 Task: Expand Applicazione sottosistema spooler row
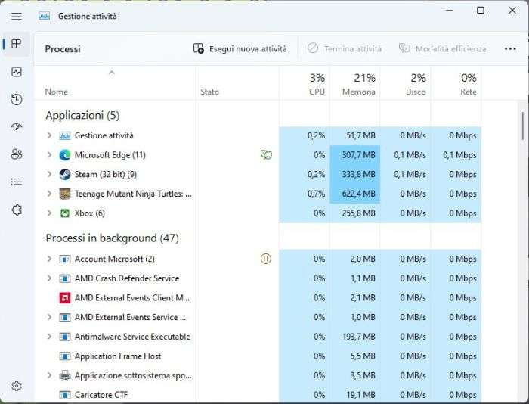[50, 375]
